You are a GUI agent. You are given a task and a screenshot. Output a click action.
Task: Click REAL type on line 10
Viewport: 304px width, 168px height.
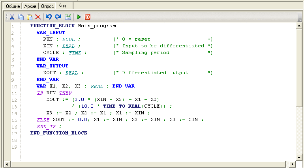(x=97, y=86)
